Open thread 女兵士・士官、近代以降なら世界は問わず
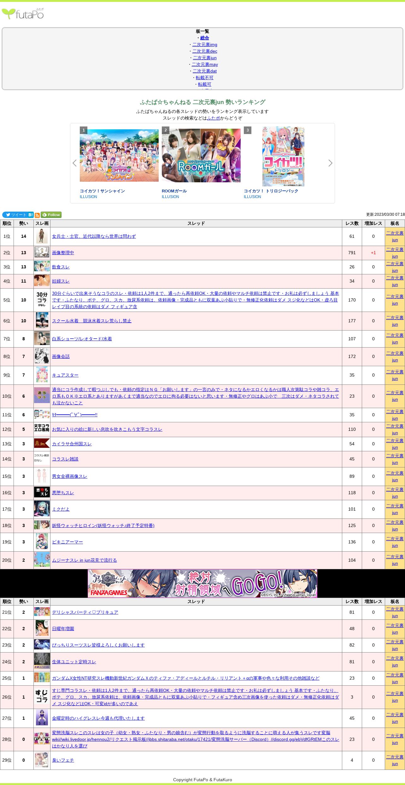The image size is (405, 785). coord(94,236)
